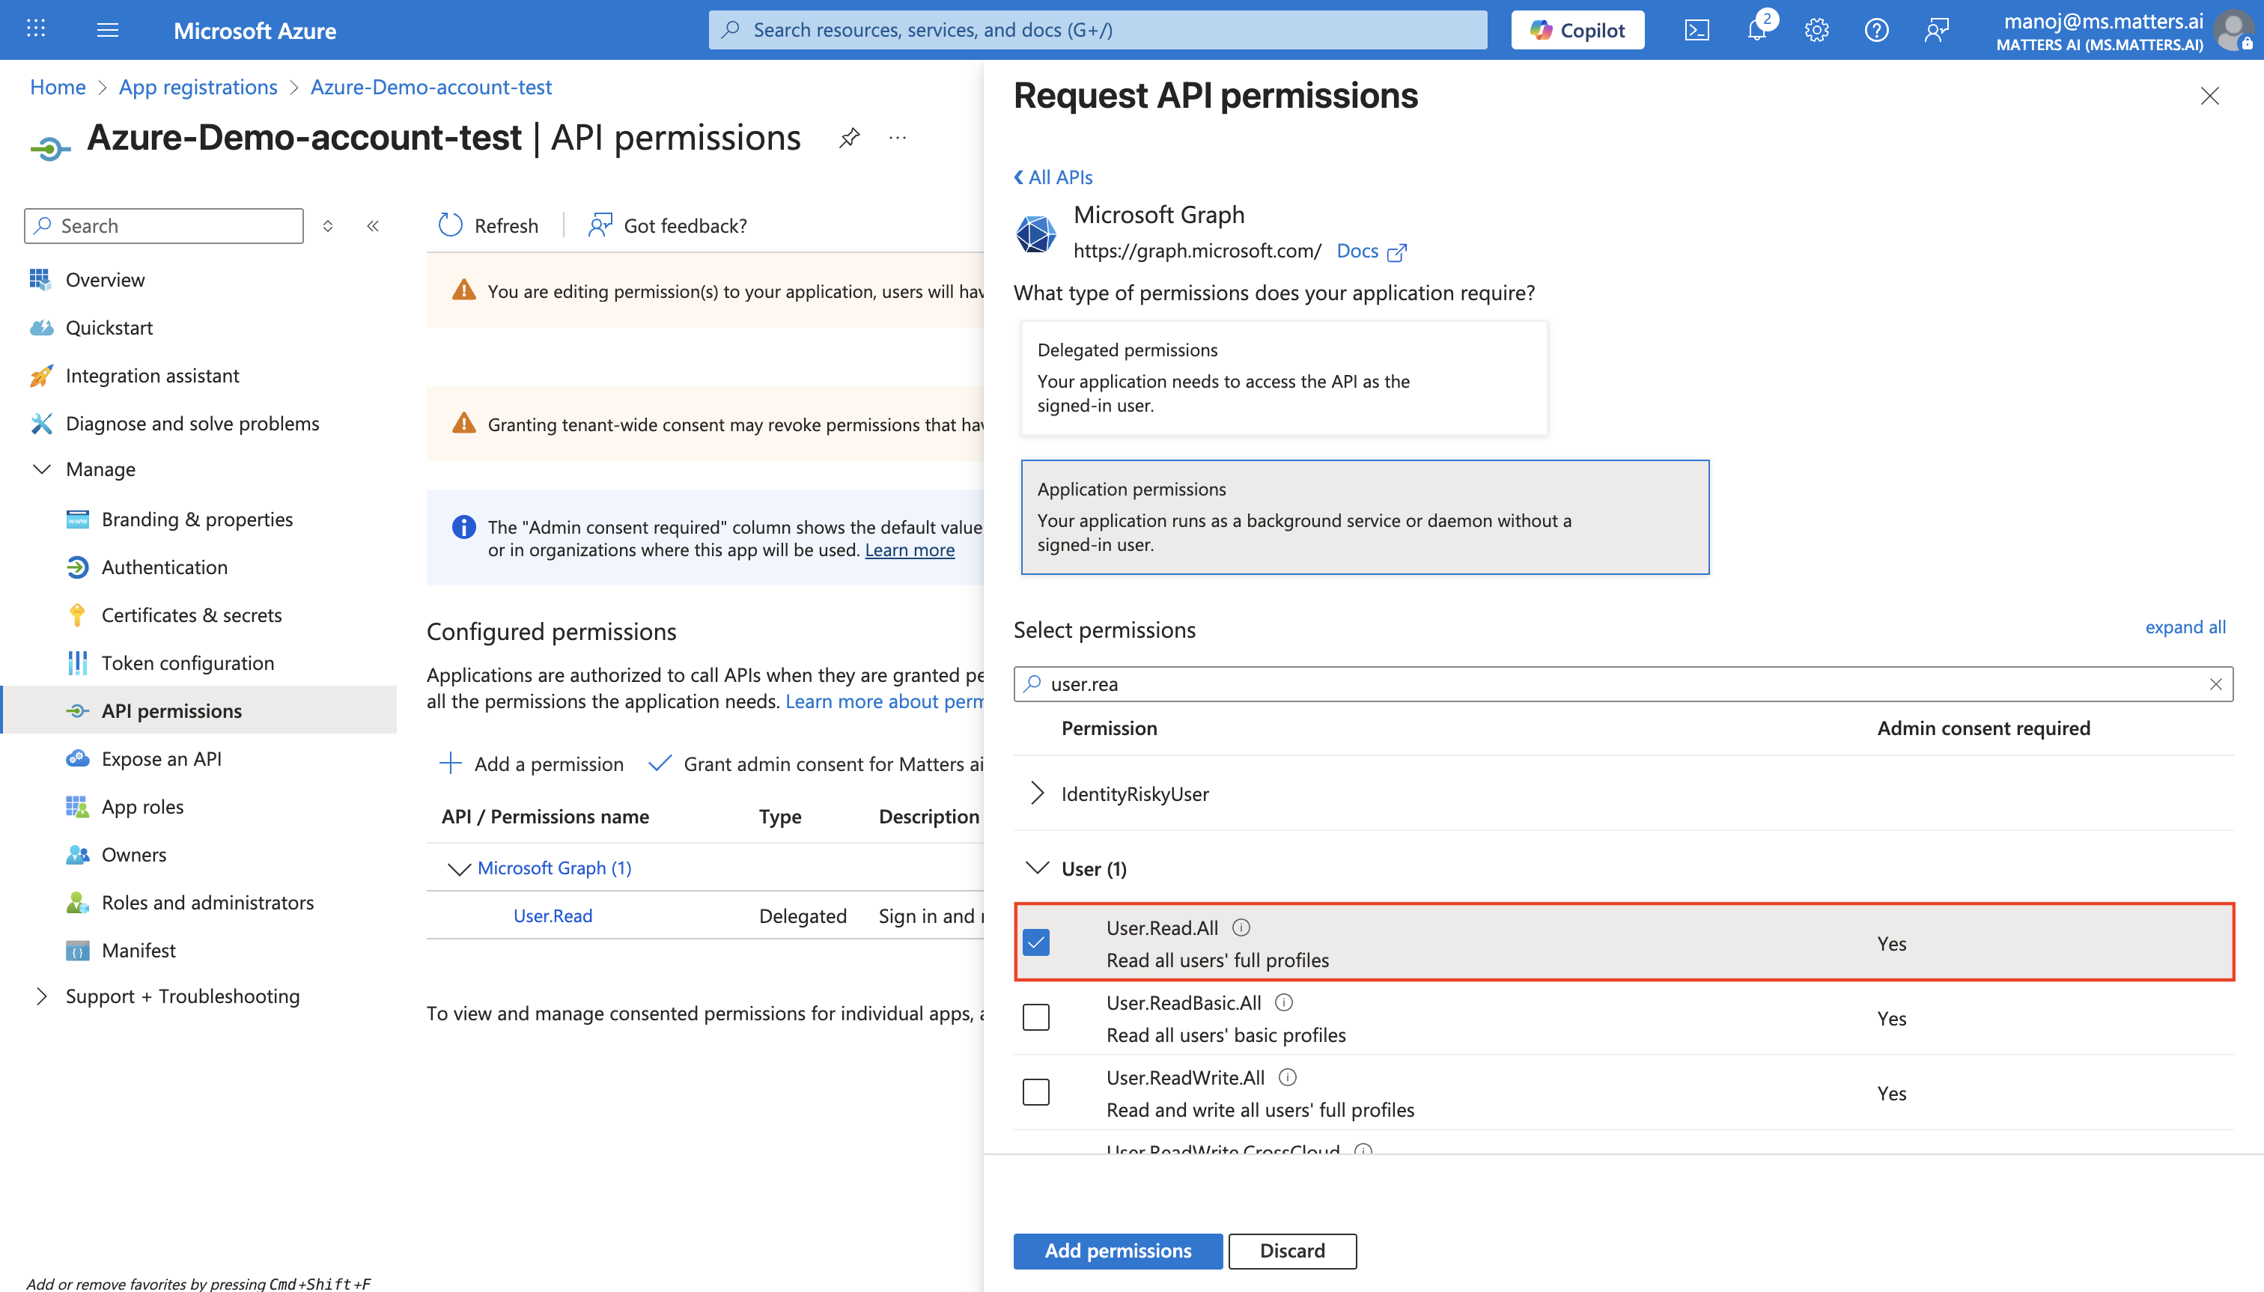Click the permissions filter field containing user.rea
2264x1292 pixels.
[x=1623, y=684]
